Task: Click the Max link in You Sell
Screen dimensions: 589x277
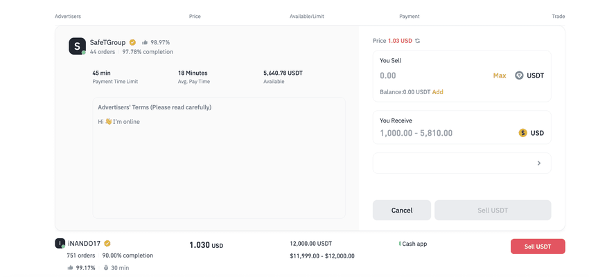Action: pos(500,75)
